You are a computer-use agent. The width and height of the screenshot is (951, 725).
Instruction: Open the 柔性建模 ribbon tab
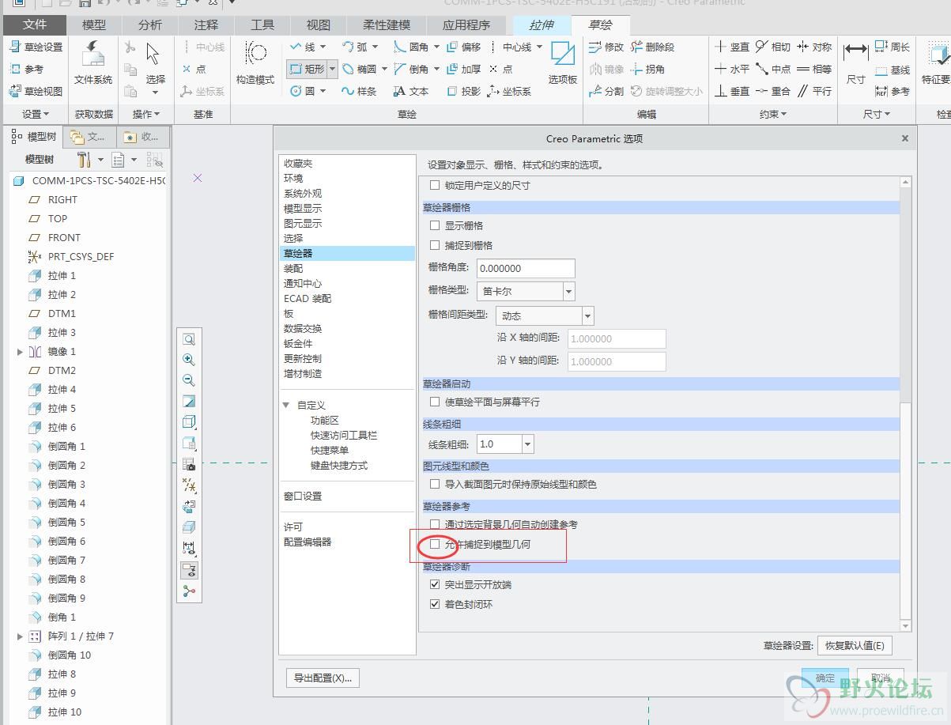click(387, 25)
